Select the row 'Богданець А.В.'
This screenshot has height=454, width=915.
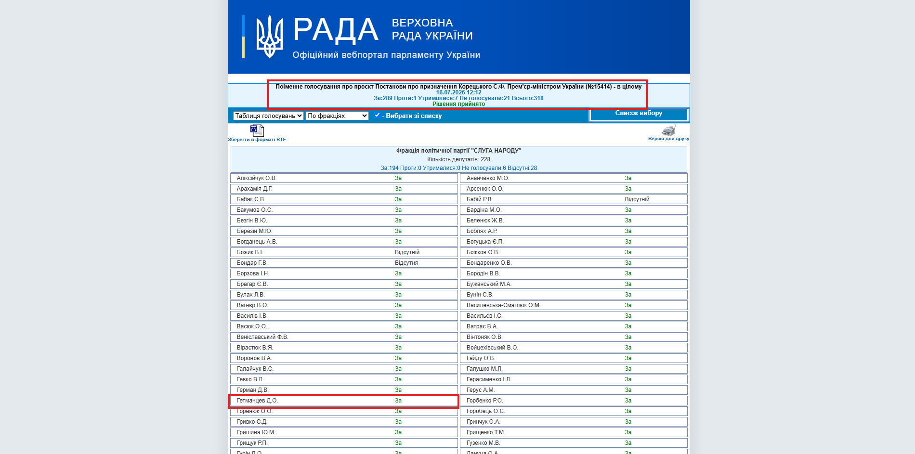pyautogui.click(x=344, y=242)
